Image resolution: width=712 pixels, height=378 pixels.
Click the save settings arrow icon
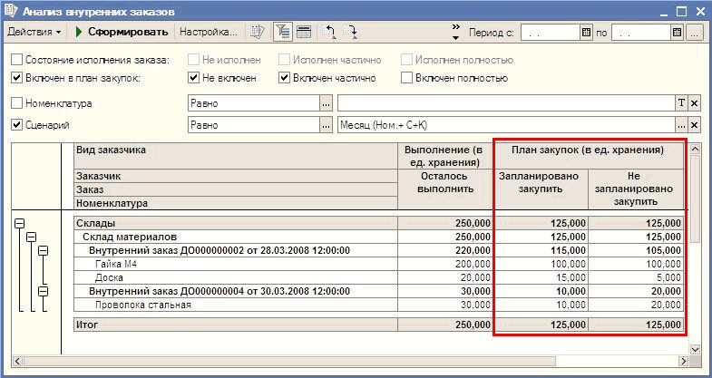pyautogui.click(x=351, y=32)
